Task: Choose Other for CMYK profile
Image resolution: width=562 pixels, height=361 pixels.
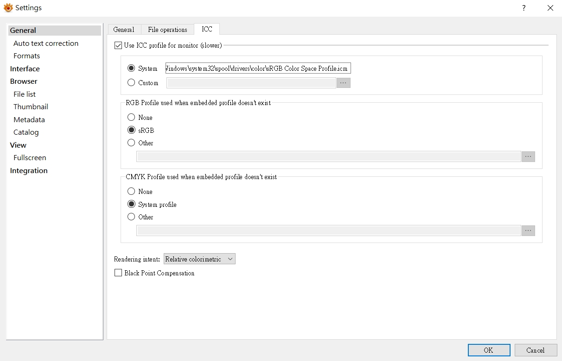Action: [x=131, y=217]
